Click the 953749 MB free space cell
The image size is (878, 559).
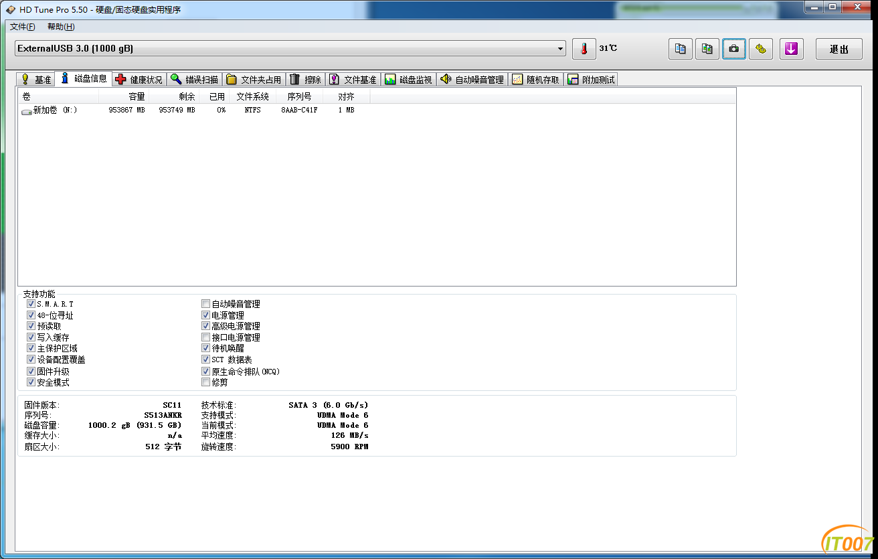pyautogui.click(x=177, y=110)
